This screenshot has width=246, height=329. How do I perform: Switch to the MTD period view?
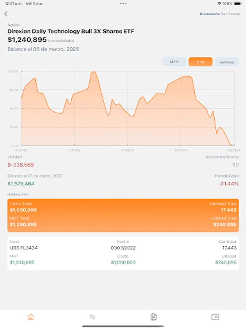pos(174,62)
